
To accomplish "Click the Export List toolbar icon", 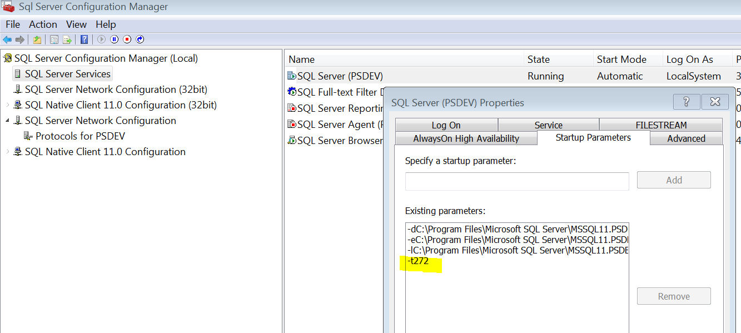I will coord(67,39).
